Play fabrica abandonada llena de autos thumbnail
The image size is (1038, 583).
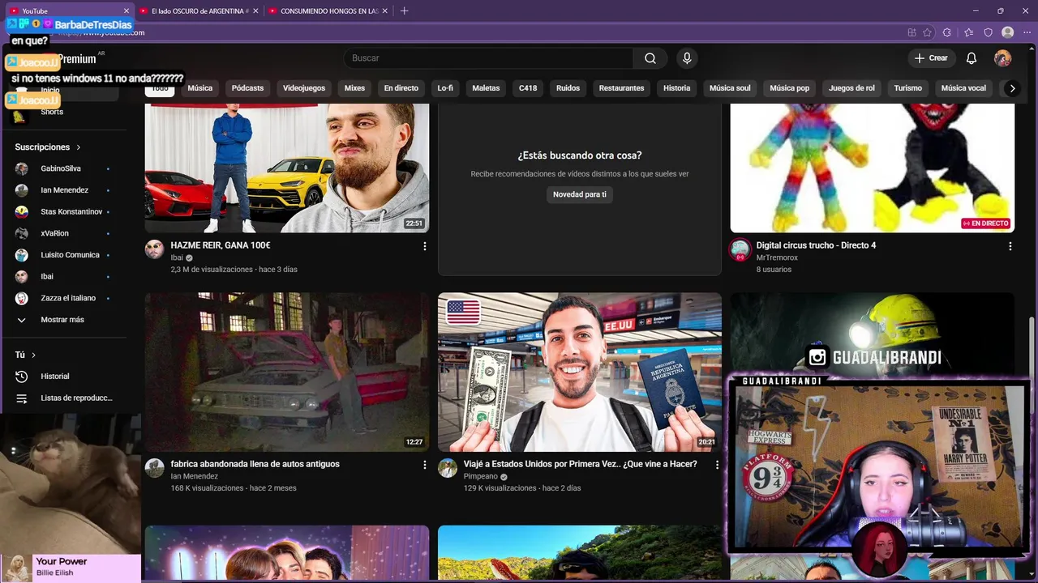[x=287, y=372]
